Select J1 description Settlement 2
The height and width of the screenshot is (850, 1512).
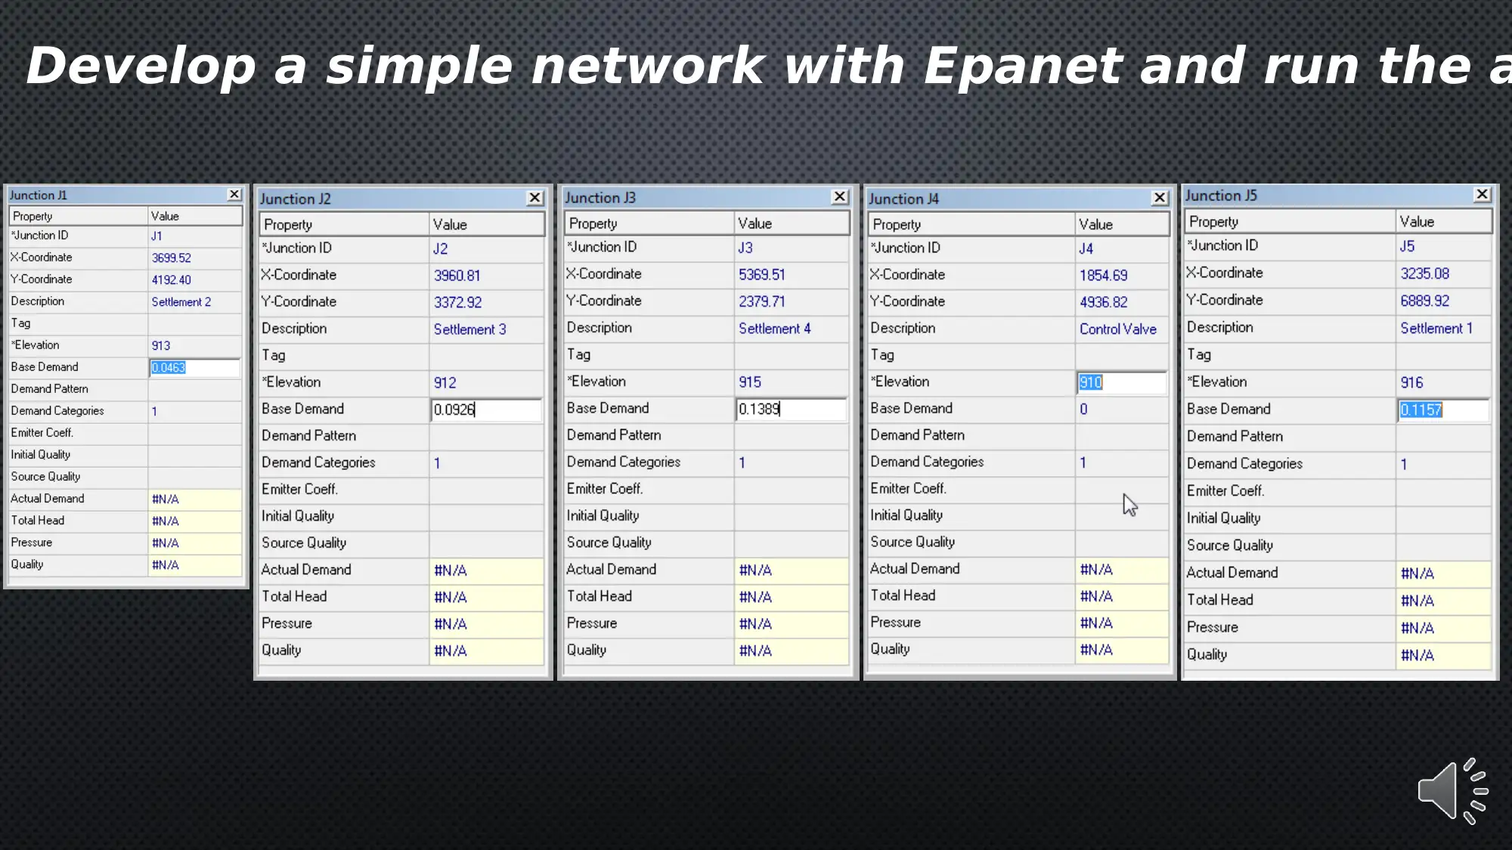coord(181,301)
